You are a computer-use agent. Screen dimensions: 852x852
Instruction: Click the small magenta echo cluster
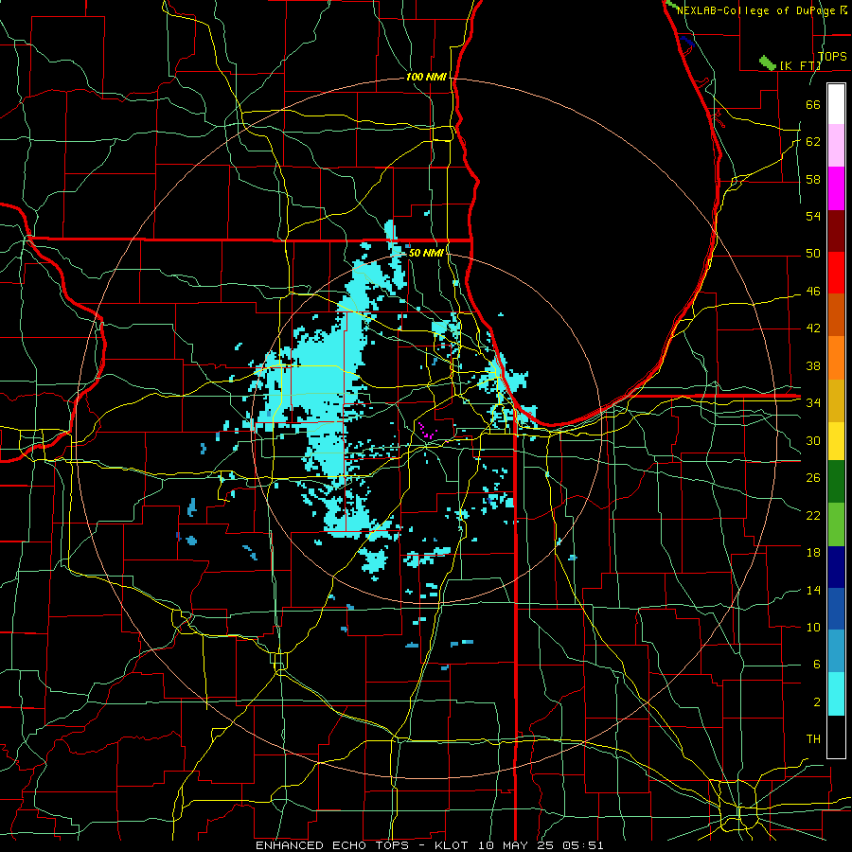pyautogui.click(x=427, y=431)
